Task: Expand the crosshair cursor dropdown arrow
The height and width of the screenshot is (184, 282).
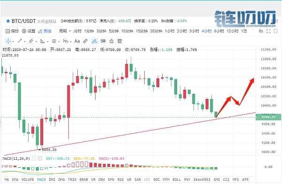Action: point(13,42)
